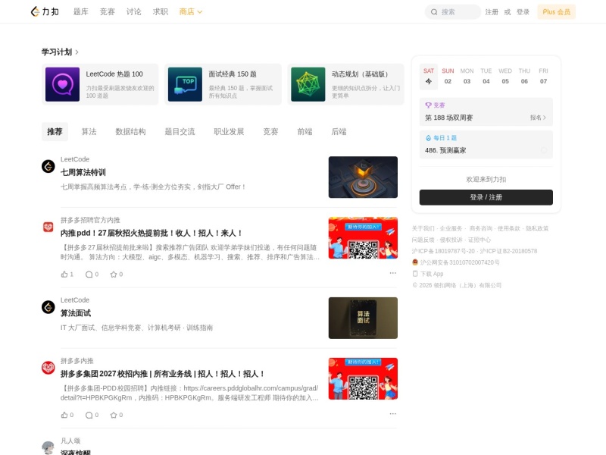
Task: Switch to the 数据结构 tab
Action: (x=130, y=131)
